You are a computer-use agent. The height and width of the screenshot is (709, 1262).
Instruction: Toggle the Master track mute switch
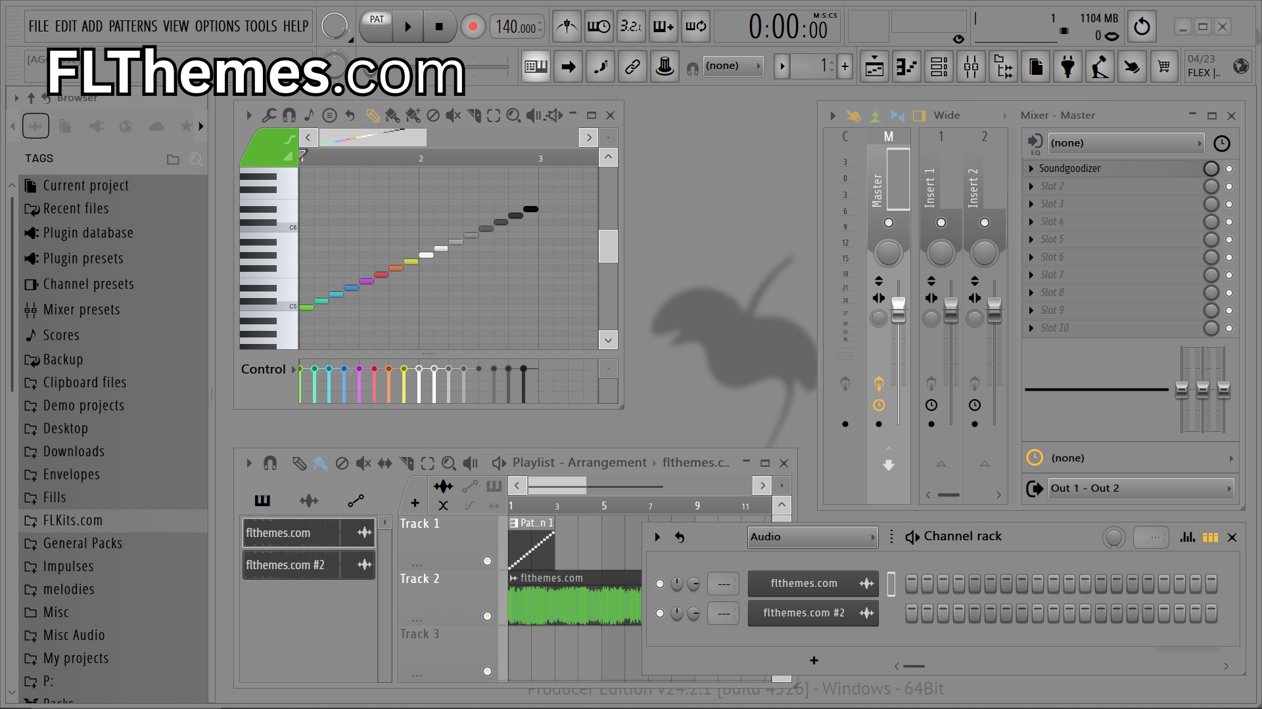(x=889, y=223)
